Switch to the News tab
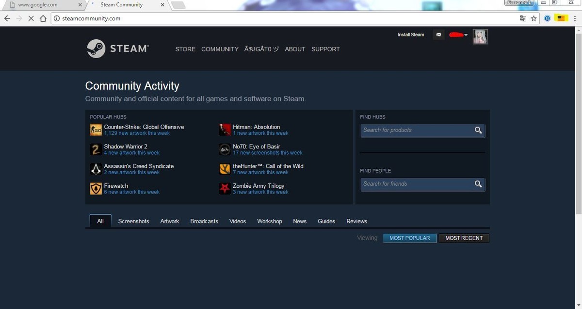 tap(300, 221)
